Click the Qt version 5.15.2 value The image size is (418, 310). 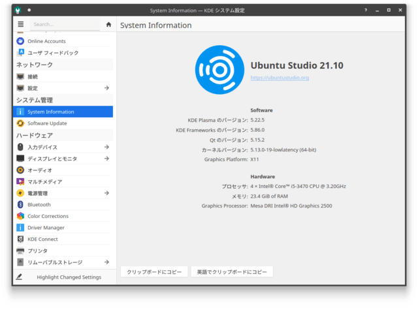257,140
